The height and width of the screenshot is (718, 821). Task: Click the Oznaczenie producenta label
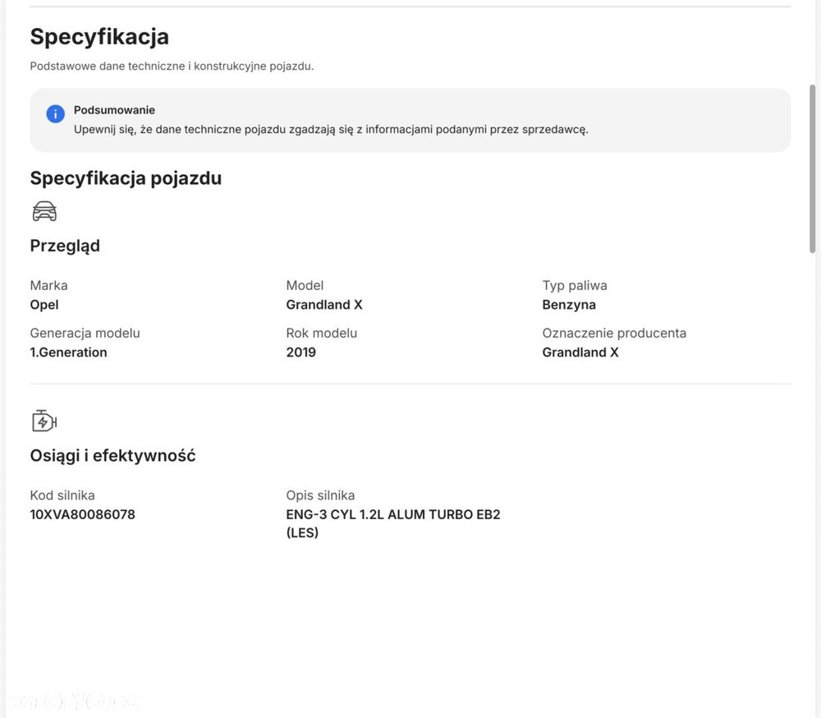point(614,334)
